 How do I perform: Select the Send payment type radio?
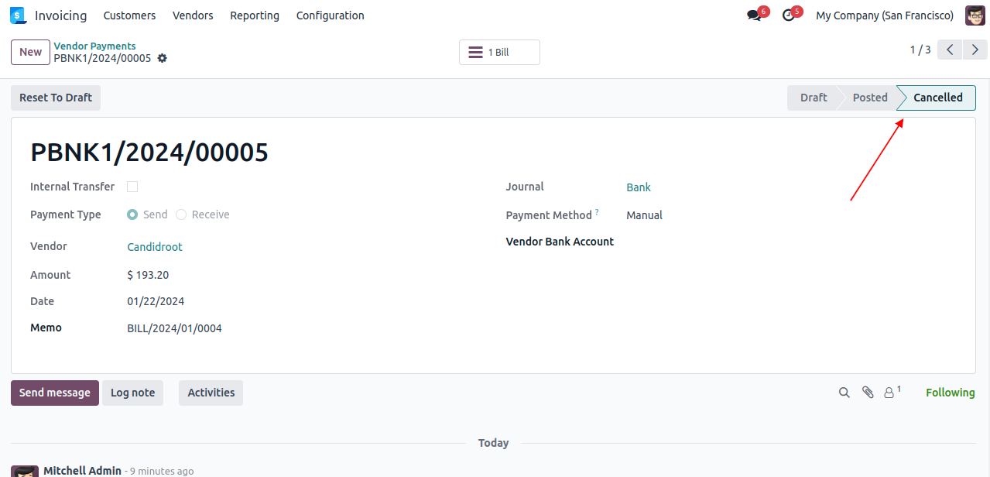coord(132,214)
